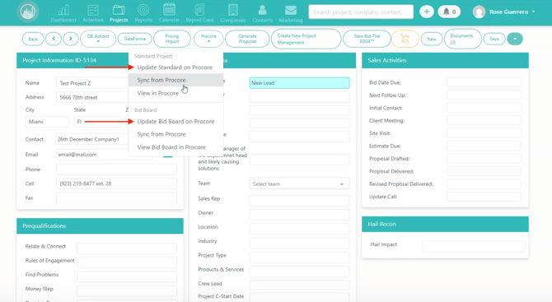The image size is (552, 302).
Task: Click the app logo in the header
Action: 27,12
